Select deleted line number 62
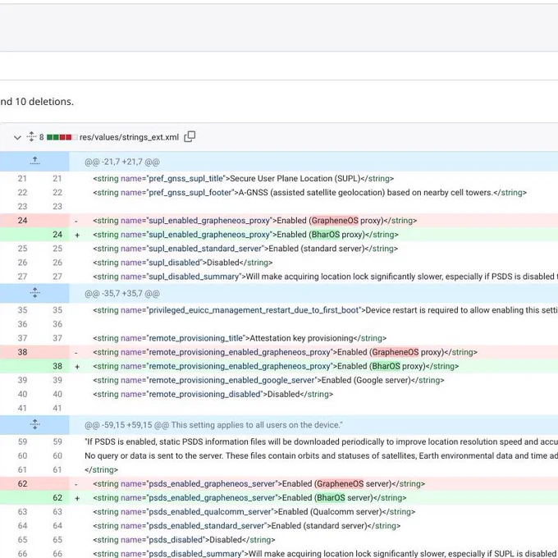The image size is (558, 558). coord(22,484)
